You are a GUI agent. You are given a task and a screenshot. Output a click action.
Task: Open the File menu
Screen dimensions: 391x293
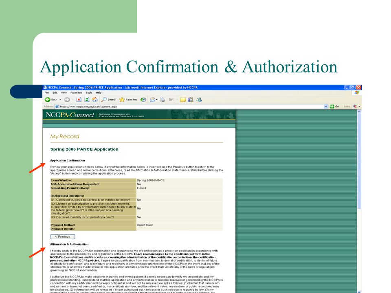pos(46,93)
